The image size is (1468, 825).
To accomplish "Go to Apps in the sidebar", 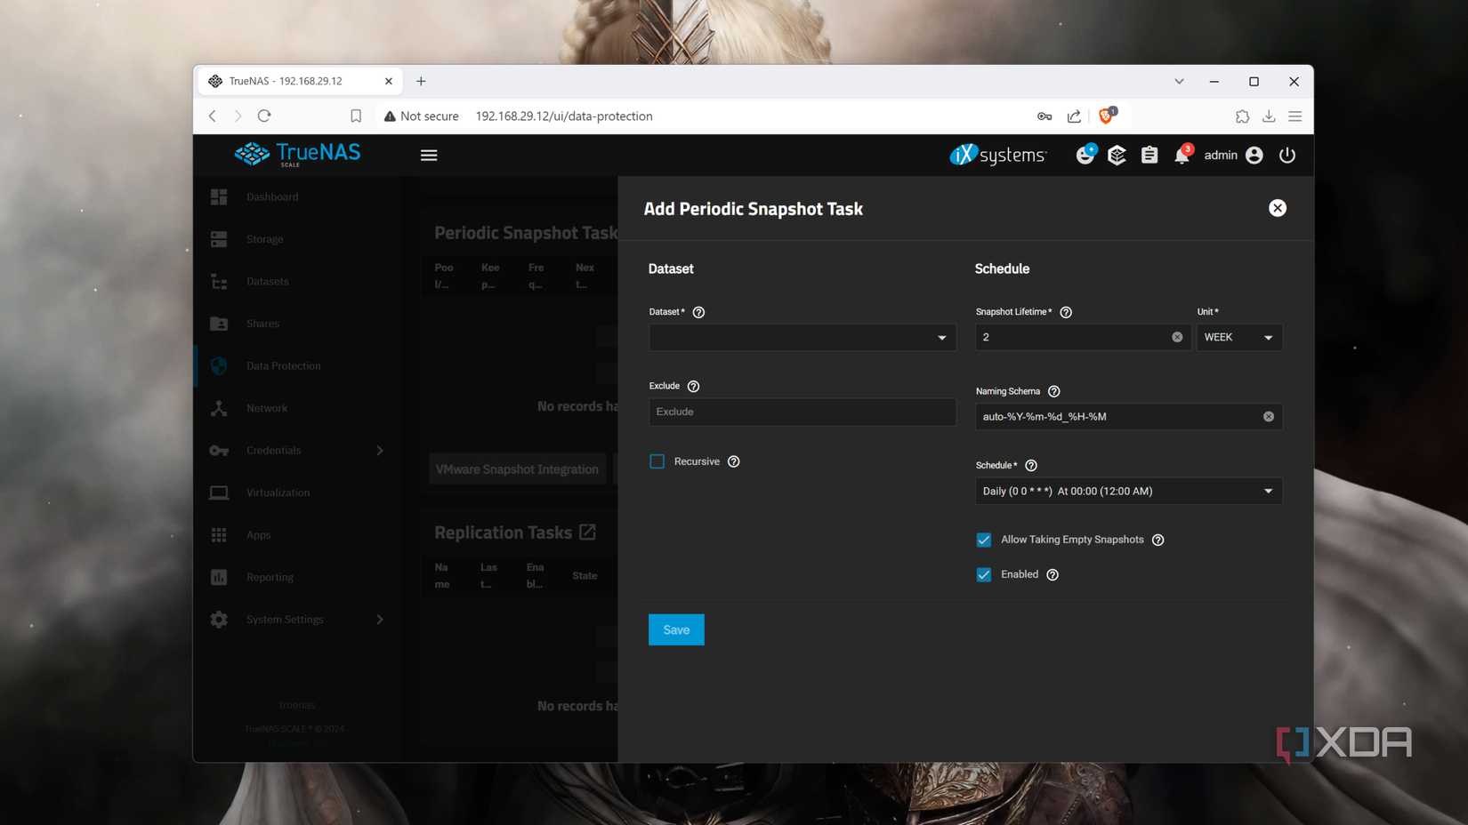I will pos(297,535).
